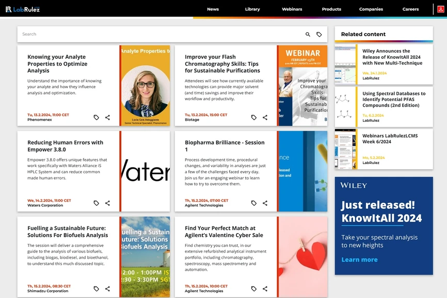Open the Products menu
The image size is (447, 298).
[x=331, y=9]
